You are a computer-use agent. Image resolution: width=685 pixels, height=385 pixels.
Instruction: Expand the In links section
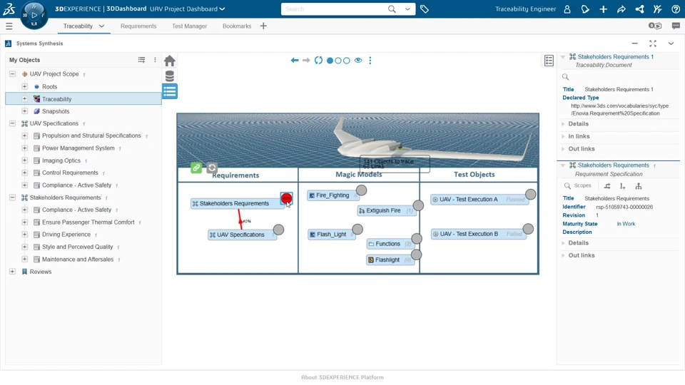click(579, 136)
